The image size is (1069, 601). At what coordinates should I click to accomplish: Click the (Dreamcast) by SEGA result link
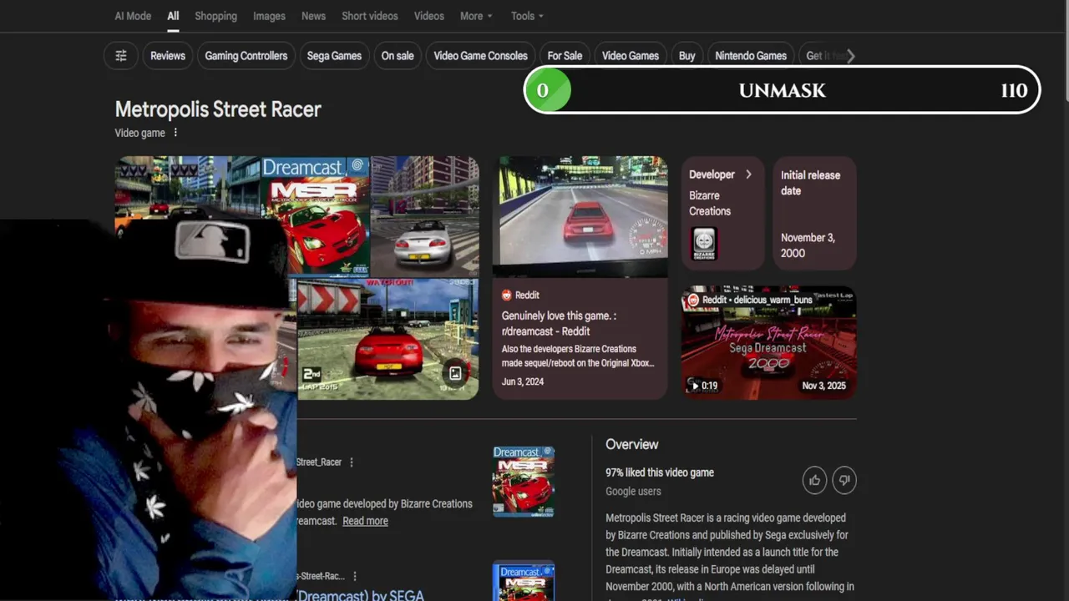(x=361, y=595)
